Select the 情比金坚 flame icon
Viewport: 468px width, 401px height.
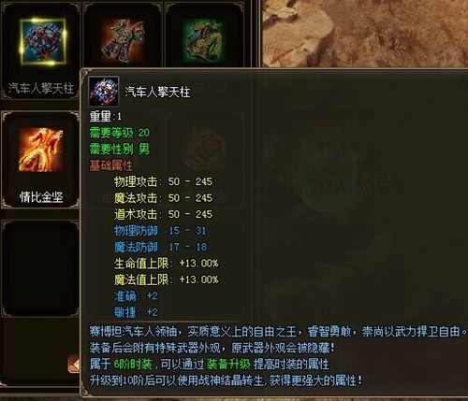(x=40, y=150)
